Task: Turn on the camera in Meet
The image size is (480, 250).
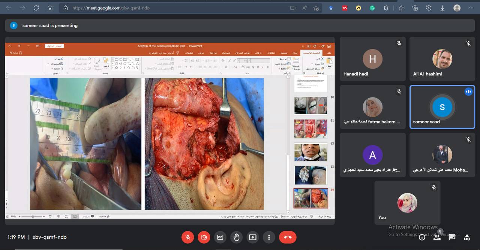Action: [204, 237]
